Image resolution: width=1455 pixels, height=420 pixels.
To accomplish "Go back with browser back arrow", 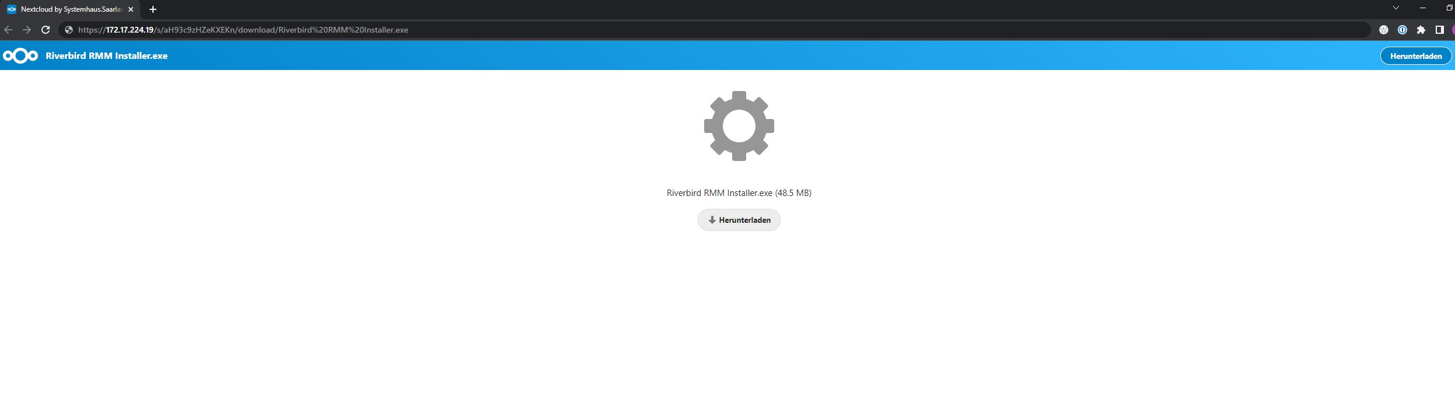I will 8,30.
